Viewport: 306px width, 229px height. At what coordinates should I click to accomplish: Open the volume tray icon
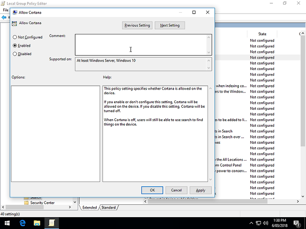266,223
